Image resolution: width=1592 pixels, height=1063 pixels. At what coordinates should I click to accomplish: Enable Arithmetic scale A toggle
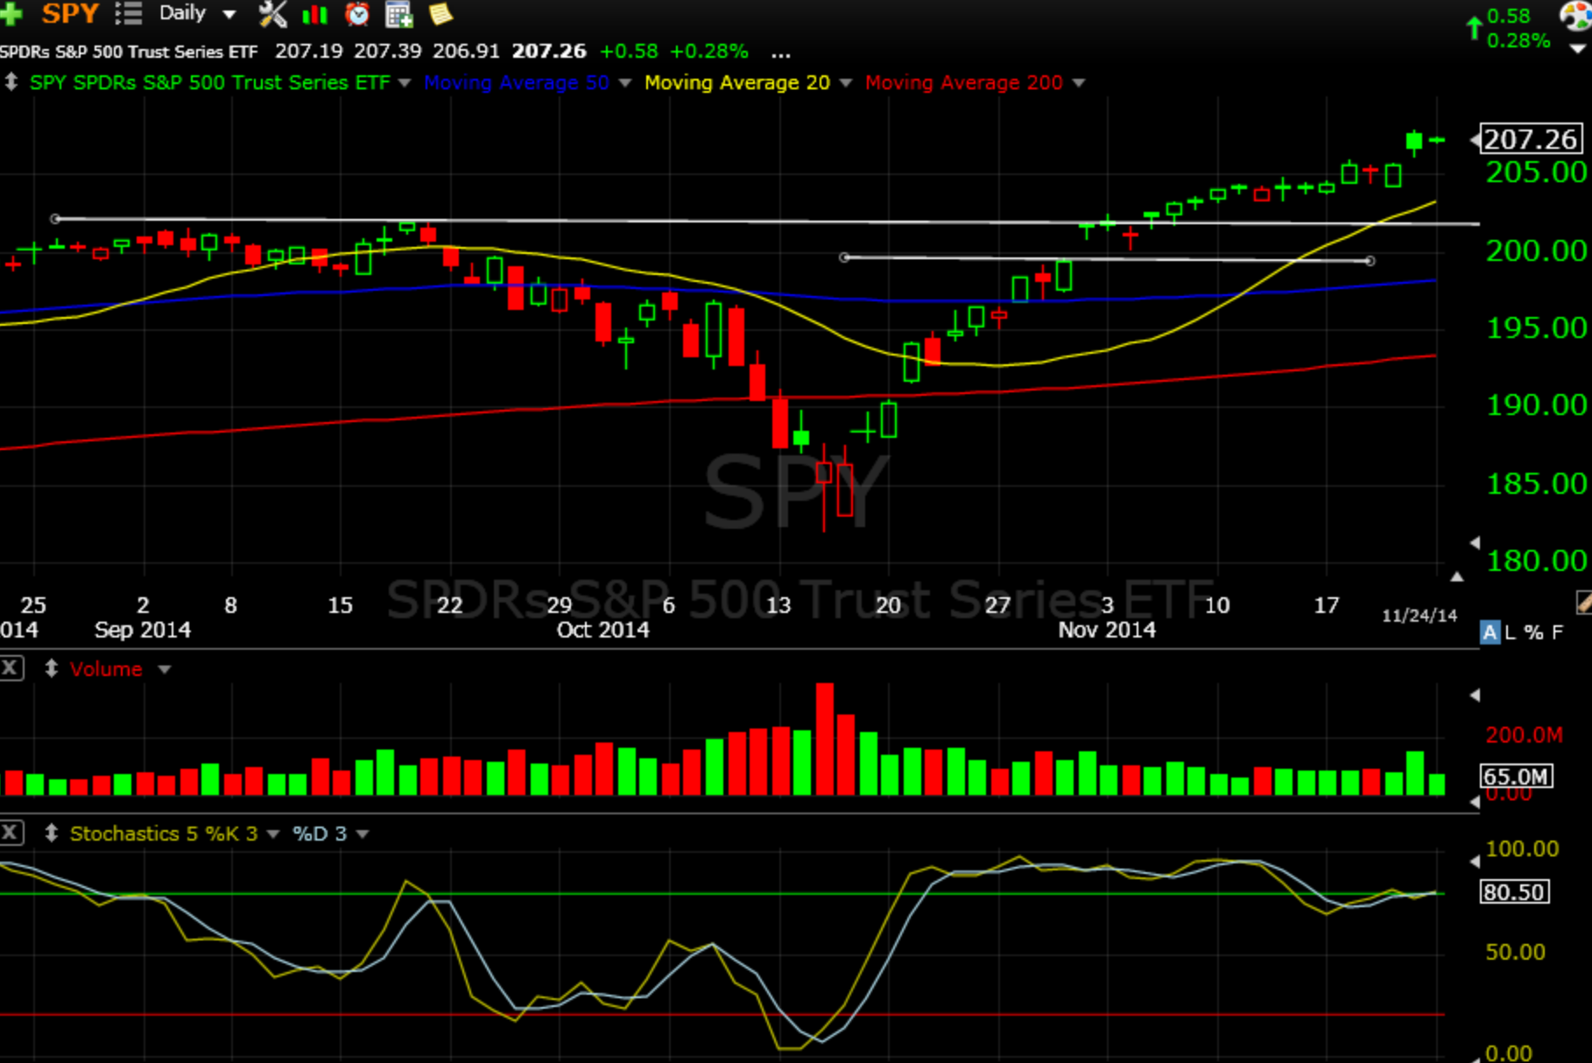1490,632
